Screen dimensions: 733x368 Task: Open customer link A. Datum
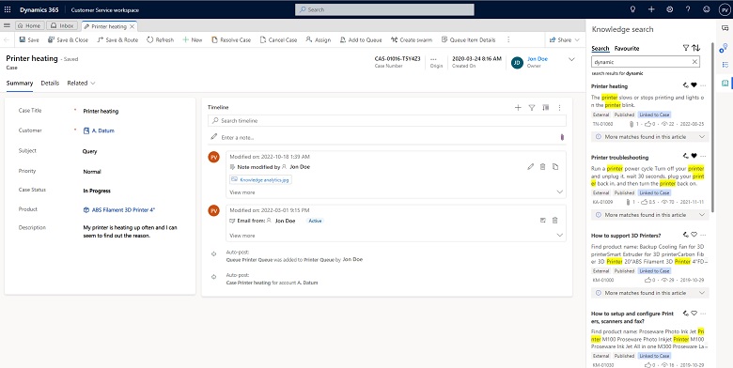(102, 130)
